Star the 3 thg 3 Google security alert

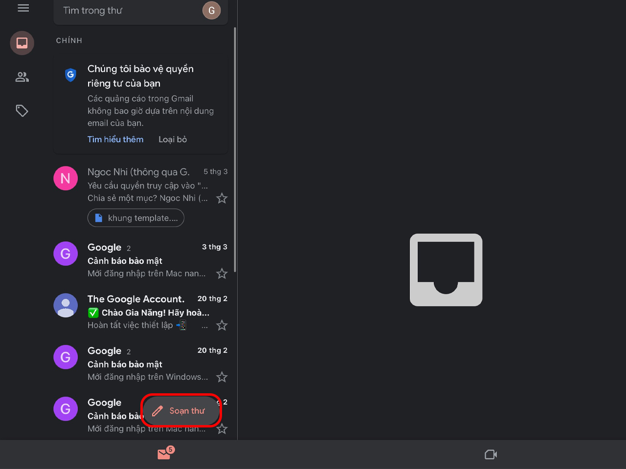(222, 274)
